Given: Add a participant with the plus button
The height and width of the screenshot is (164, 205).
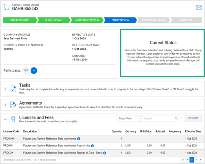Looking at the screenshot, I should click(34, 70).
